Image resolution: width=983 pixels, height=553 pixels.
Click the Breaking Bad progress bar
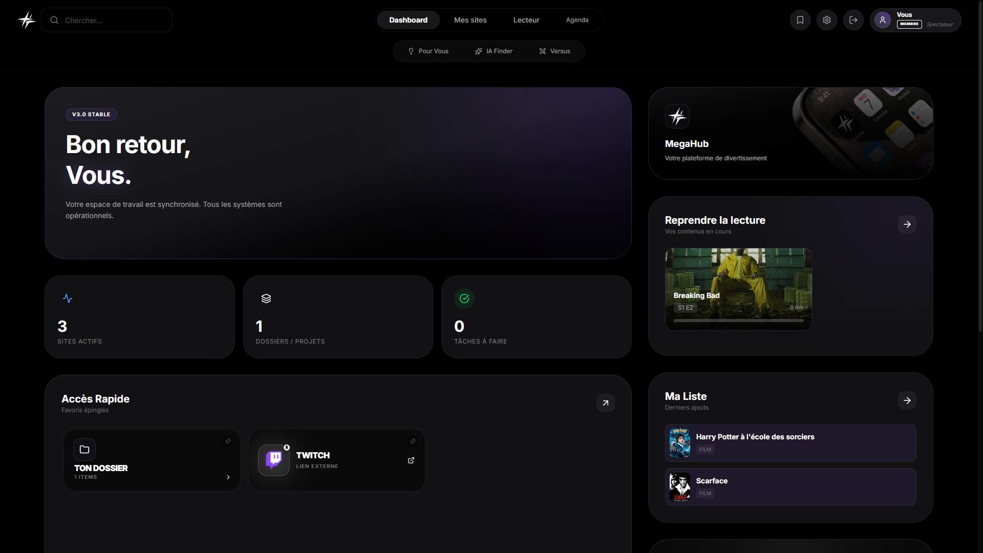(738, 321)
